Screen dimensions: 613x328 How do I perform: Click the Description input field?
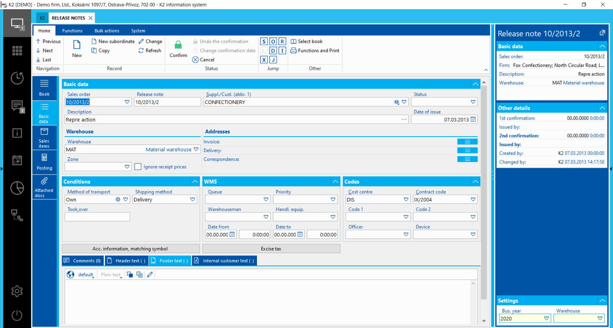236,119
